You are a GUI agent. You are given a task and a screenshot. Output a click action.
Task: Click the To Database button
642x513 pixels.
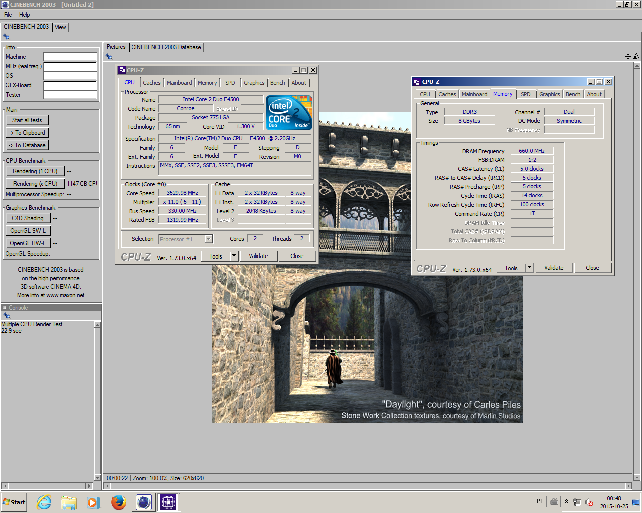coord(27,145)
